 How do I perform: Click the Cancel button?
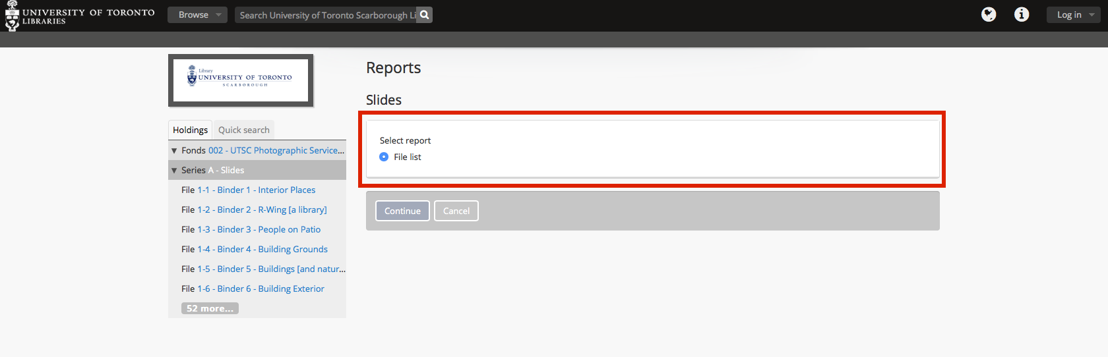[x=456, y=211]
